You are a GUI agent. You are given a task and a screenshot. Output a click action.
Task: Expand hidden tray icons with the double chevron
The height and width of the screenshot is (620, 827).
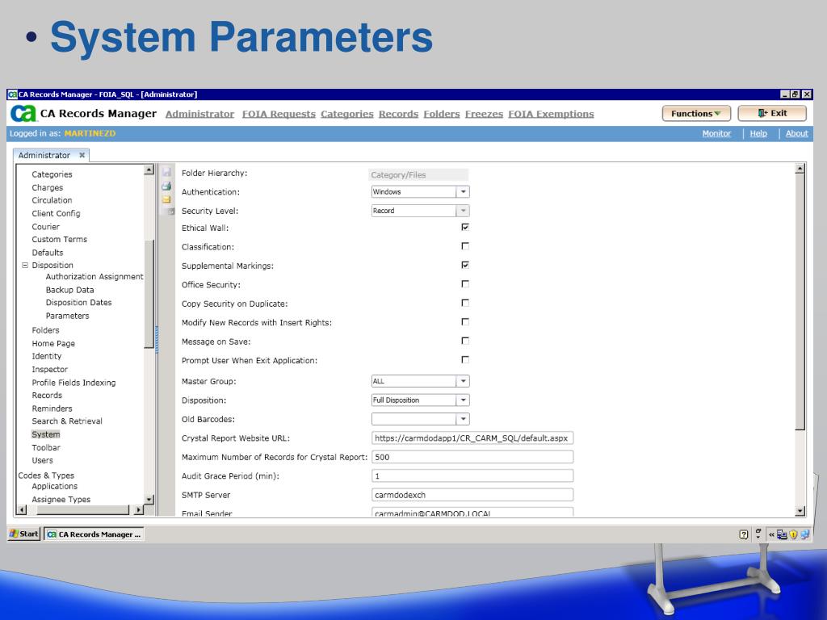pos(771,534)
